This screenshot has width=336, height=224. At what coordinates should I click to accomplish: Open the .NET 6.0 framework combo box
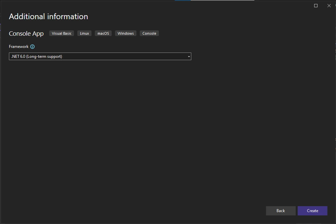99,56
